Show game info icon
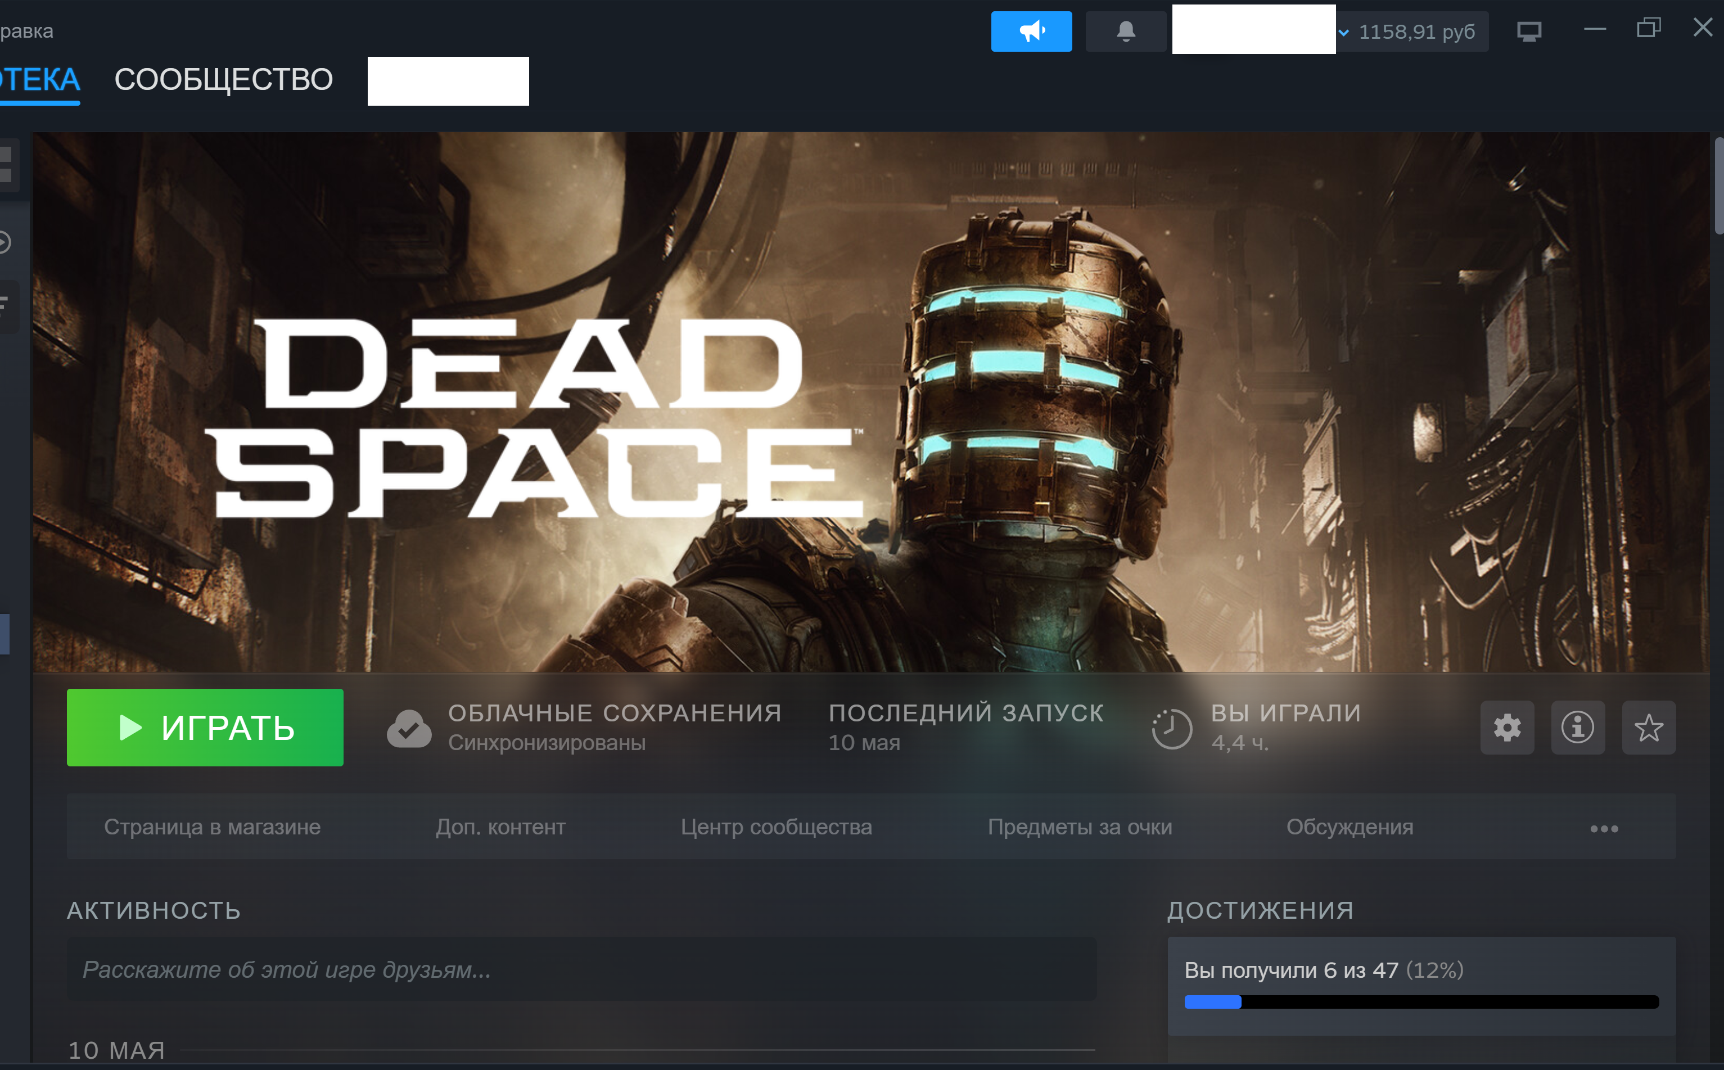 point(1577,728)
